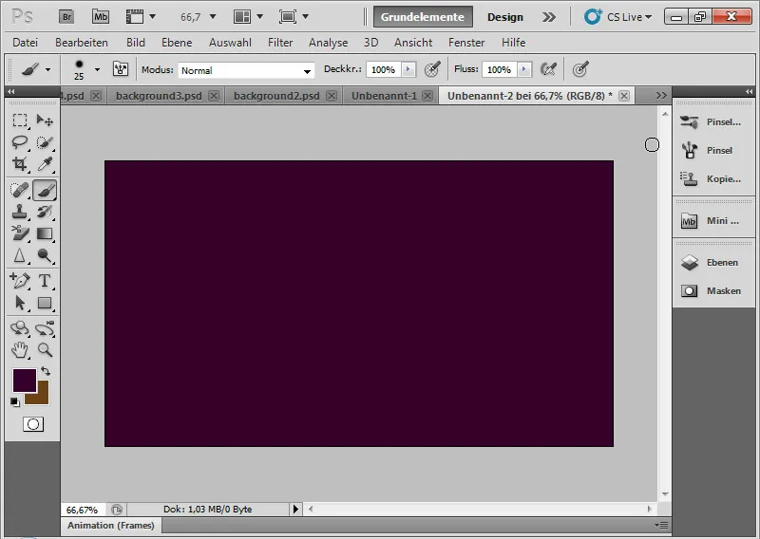Select the Eraser tool

coord(20,233)
